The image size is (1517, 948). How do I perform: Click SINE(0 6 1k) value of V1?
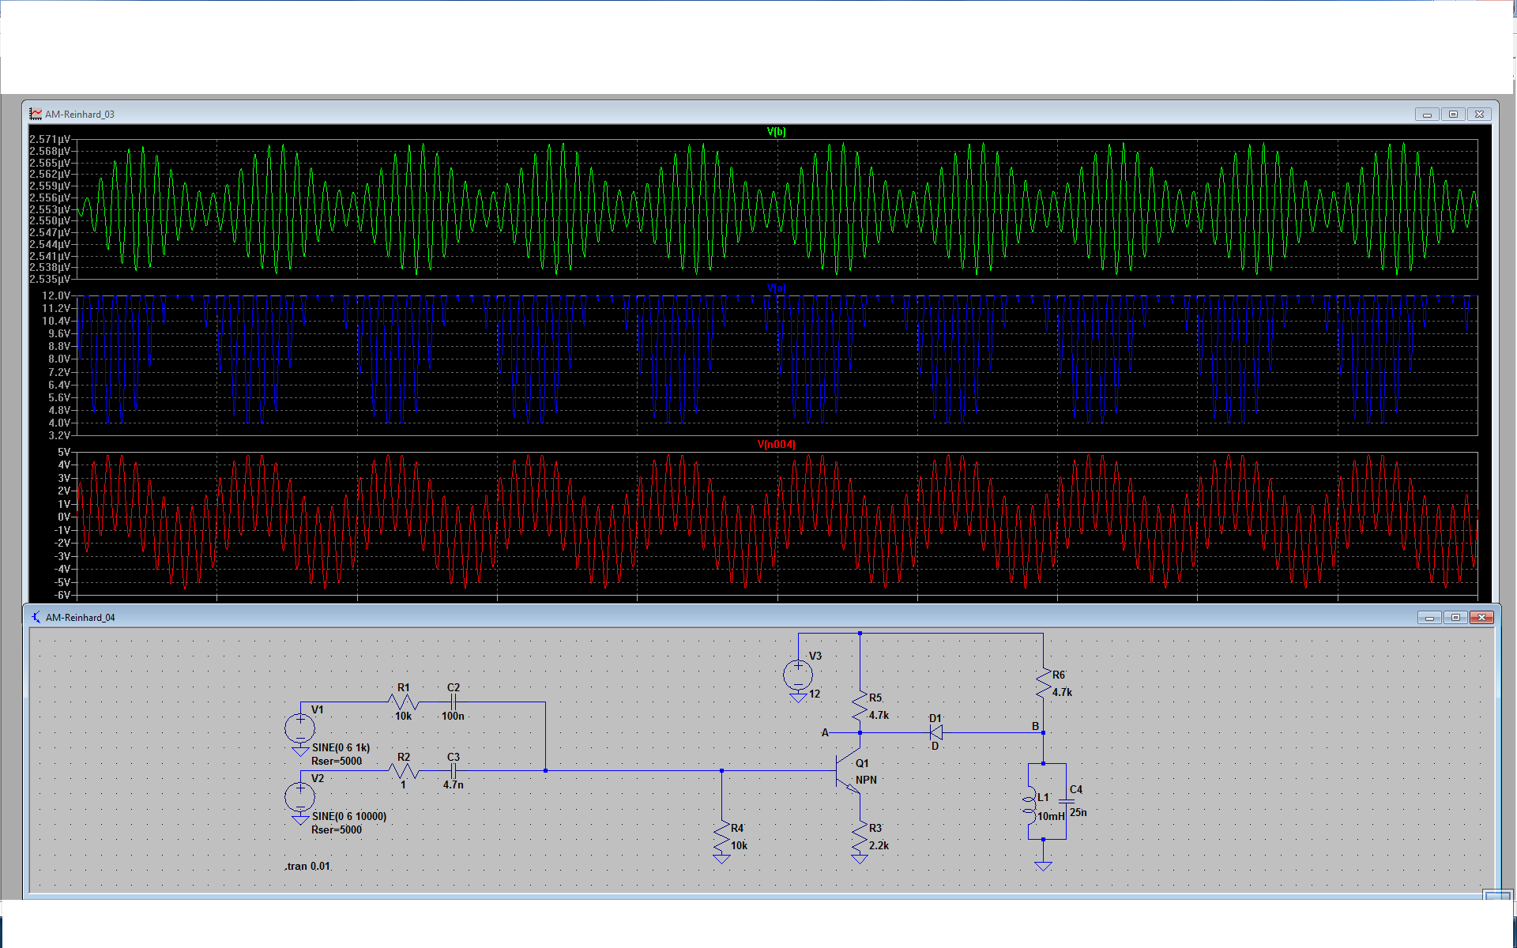point(341,747)
